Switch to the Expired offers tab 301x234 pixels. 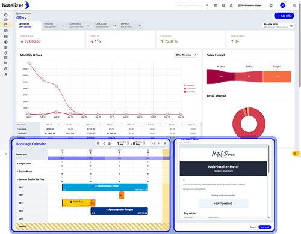click(131, 25)
